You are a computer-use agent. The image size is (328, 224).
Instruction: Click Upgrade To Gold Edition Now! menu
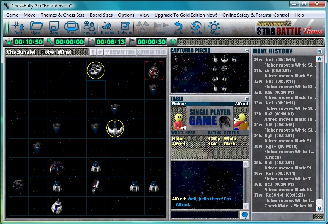186,15
